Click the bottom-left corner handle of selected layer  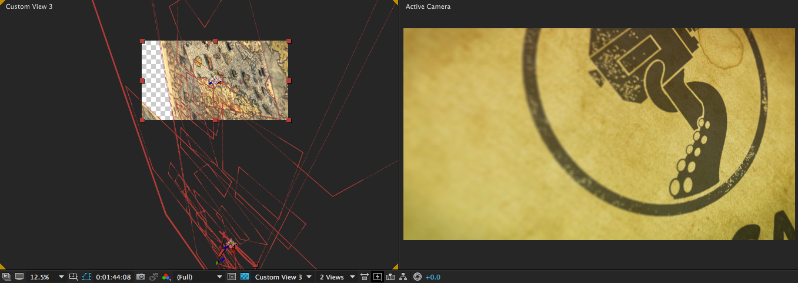[x=142, y=121]
